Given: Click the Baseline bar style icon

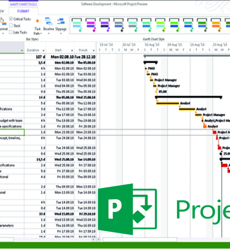Looking at the screenshot, I should (48, 22).
